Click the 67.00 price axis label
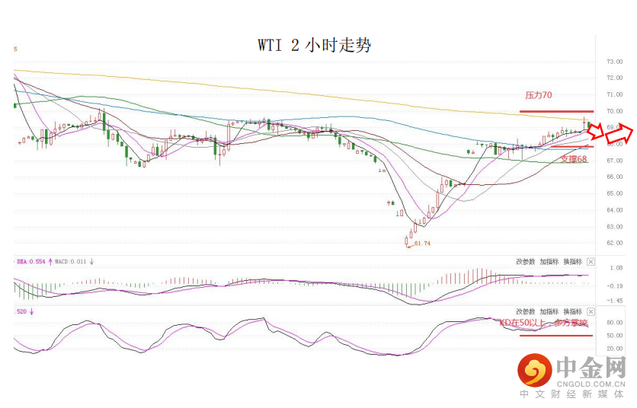This screenshot has width=637, height=408. click(615, 161)
